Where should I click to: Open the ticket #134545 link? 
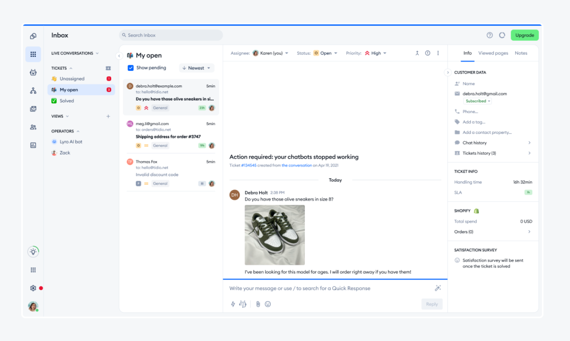(248, 165)
